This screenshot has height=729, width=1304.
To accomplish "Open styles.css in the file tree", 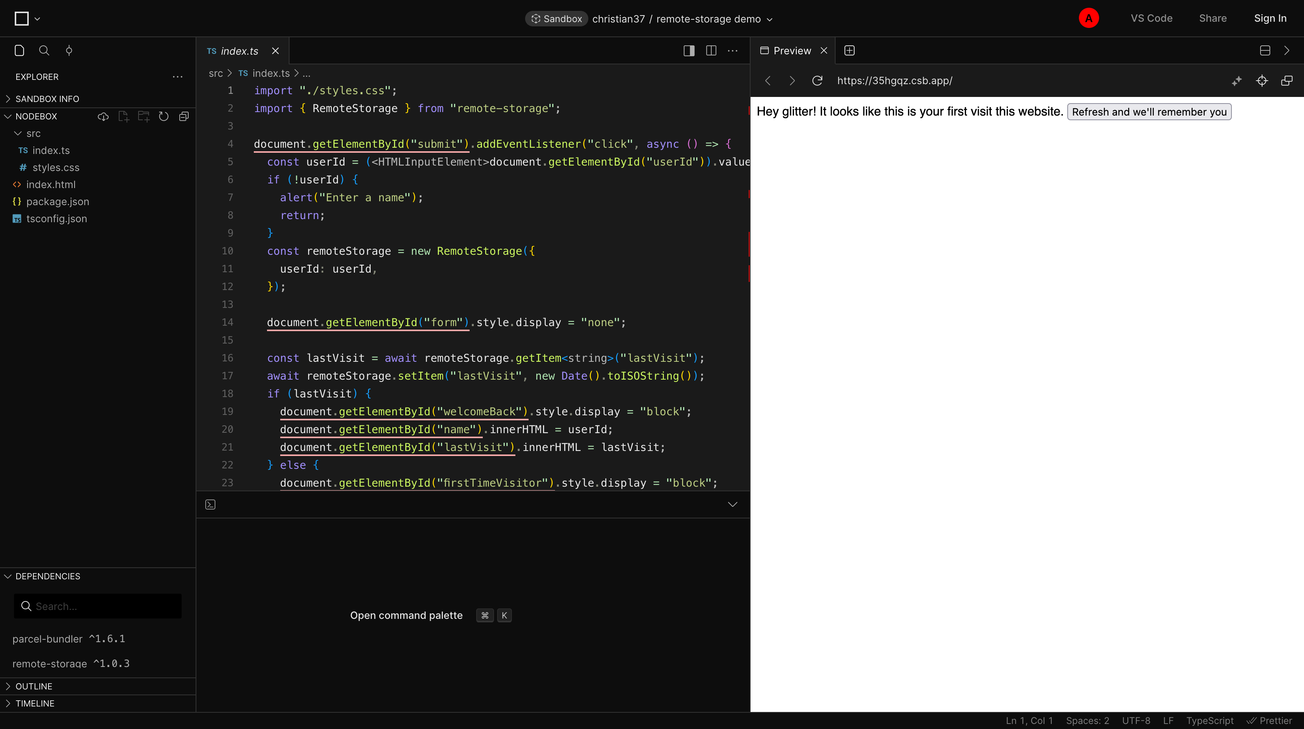I will pos(55,168).
